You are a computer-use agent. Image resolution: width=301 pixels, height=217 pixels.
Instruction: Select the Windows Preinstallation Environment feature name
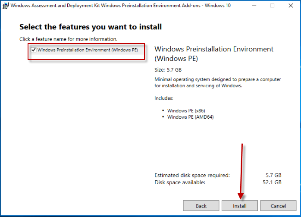[88, 50]
